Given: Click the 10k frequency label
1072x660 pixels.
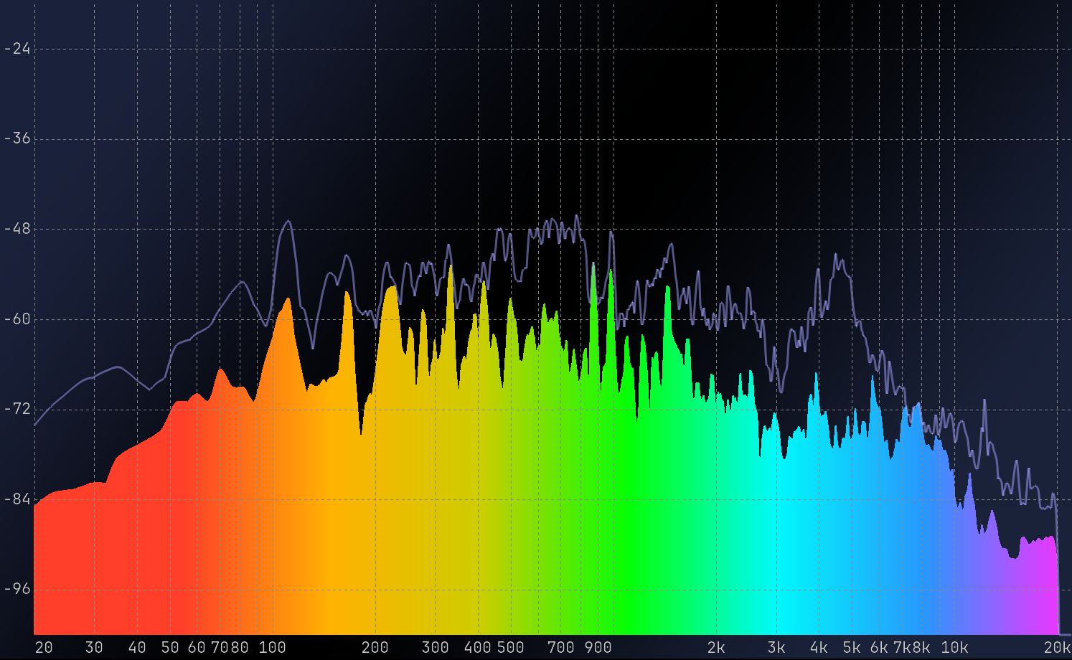Looking at the screenshot, I should (x=955, y=648).
